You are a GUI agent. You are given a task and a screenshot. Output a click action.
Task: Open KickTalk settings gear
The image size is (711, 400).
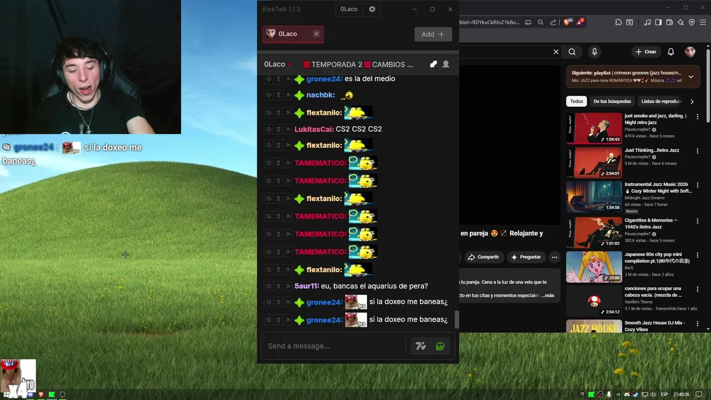coord(372,9)
